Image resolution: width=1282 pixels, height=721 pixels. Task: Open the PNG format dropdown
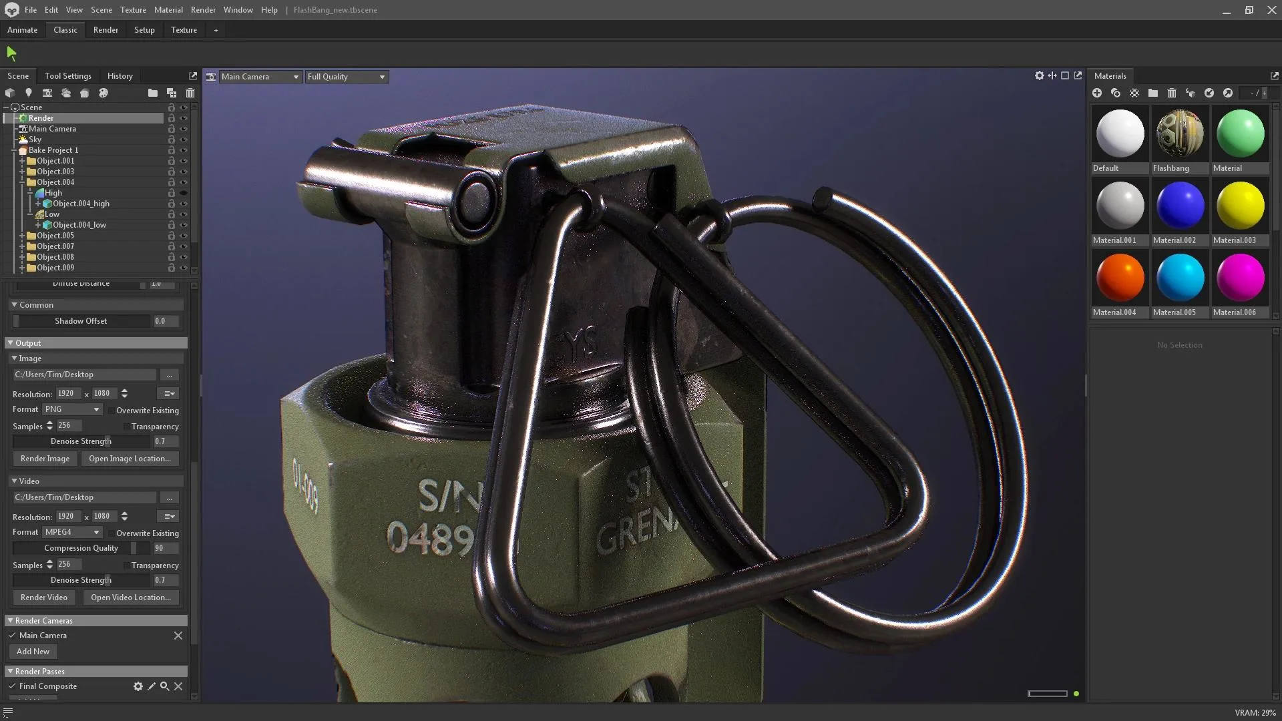click(71, 409)
